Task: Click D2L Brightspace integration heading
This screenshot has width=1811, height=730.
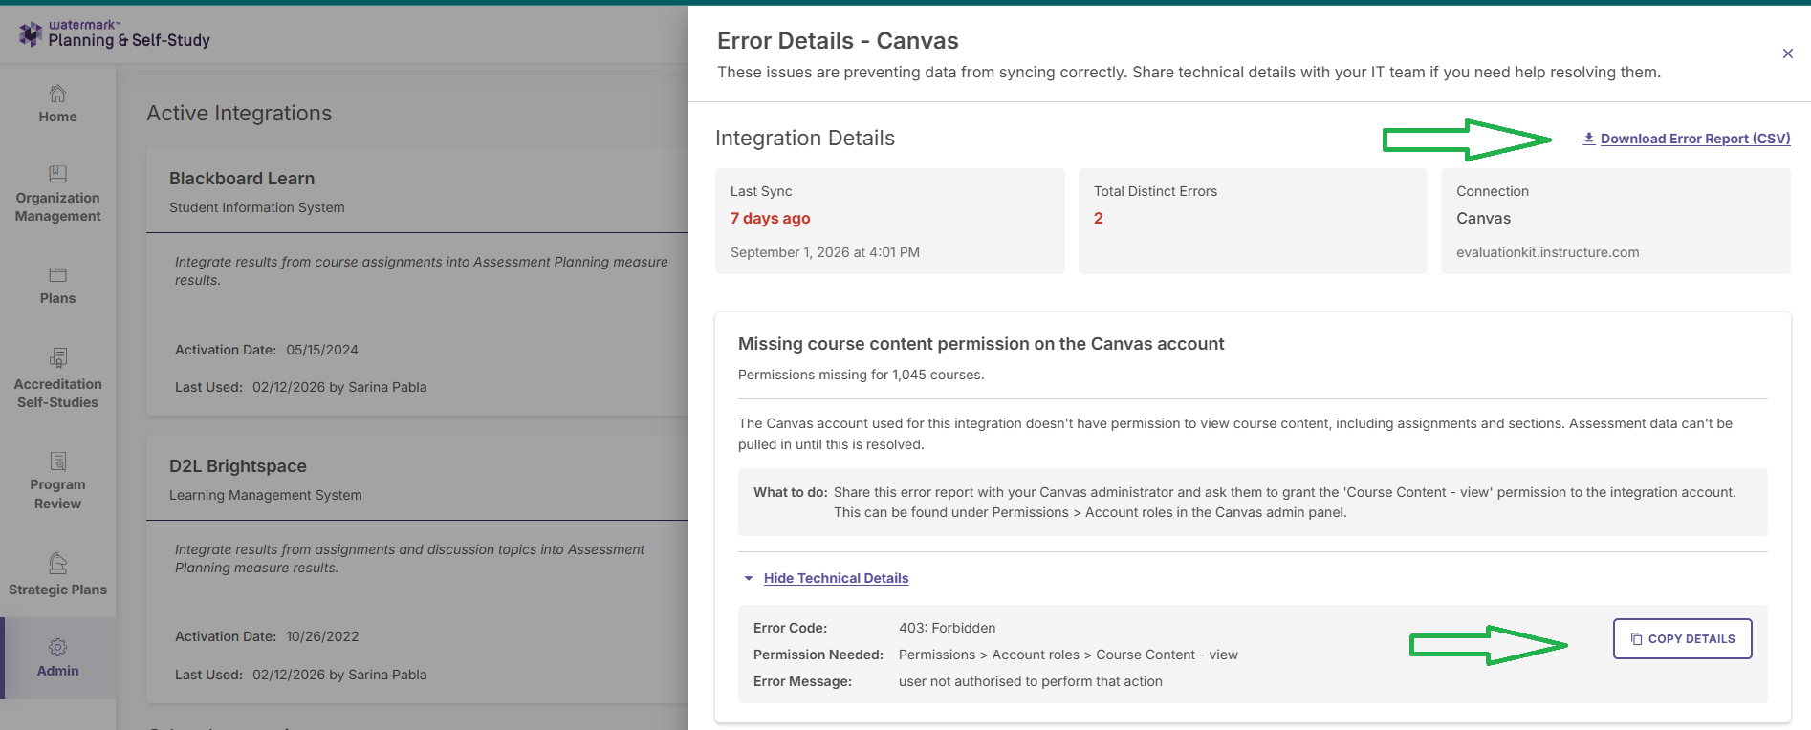Action: (238, 466)
